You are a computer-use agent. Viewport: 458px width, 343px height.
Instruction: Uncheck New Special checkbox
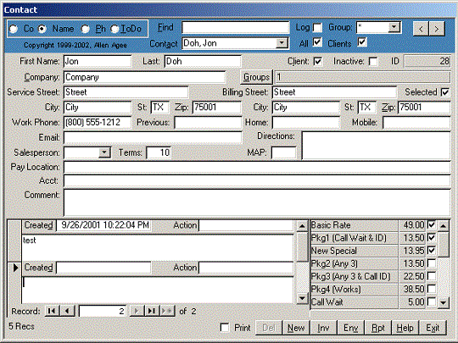[x=432, y=251]
